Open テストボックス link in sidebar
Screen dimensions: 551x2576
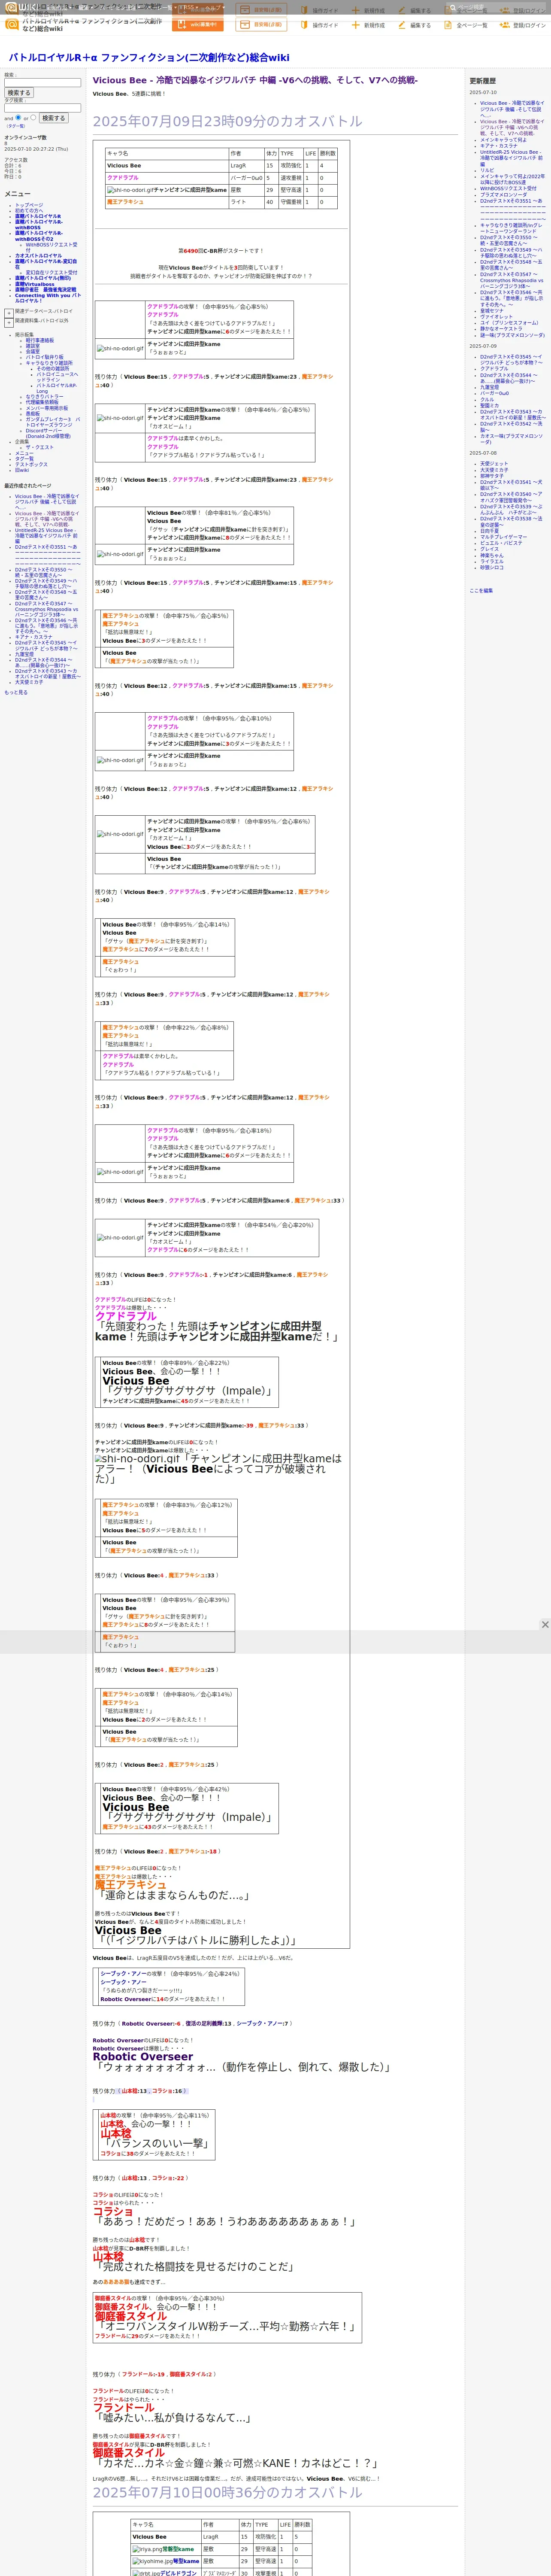(x=31, y=465)
